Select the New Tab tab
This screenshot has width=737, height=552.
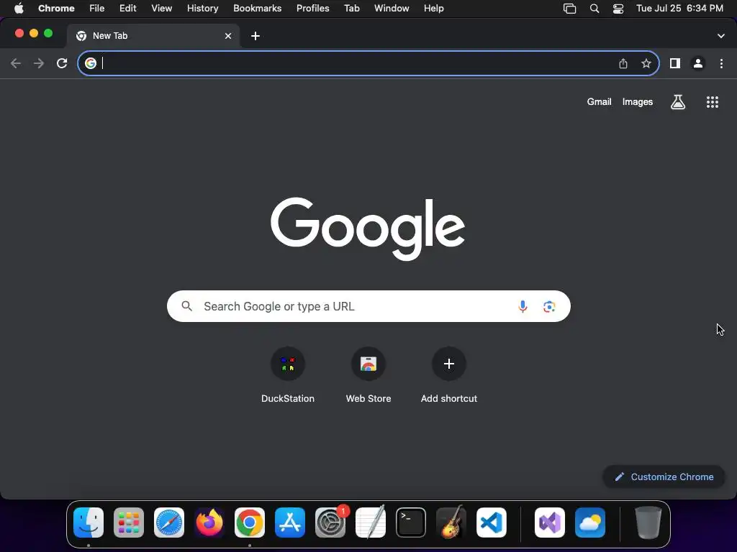(x=153, y=36)
